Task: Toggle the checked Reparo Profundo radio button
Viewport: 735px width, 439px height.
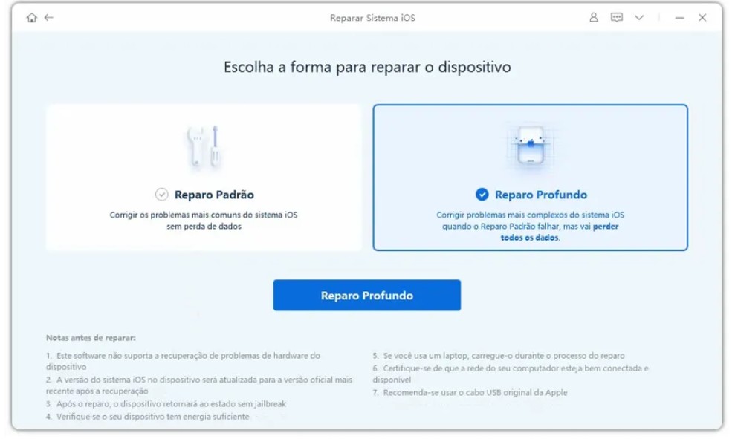Action: 482,195
